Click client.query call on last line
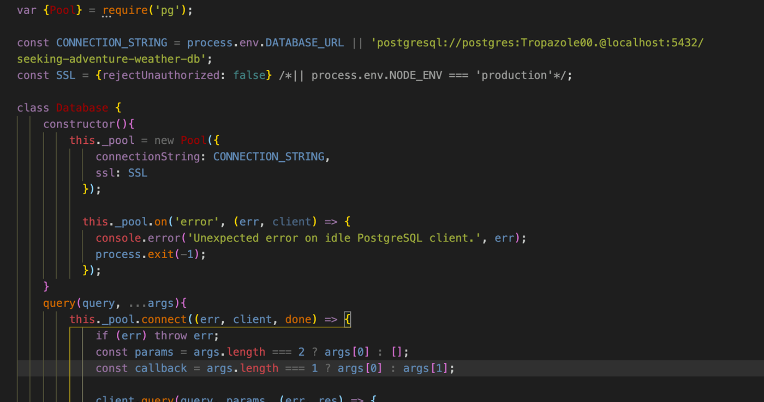Screen dimensions: 764x402 (x=135, y=398)
